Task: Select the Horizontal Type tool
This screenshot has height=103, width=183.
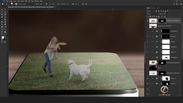Action: pos(2,29)
